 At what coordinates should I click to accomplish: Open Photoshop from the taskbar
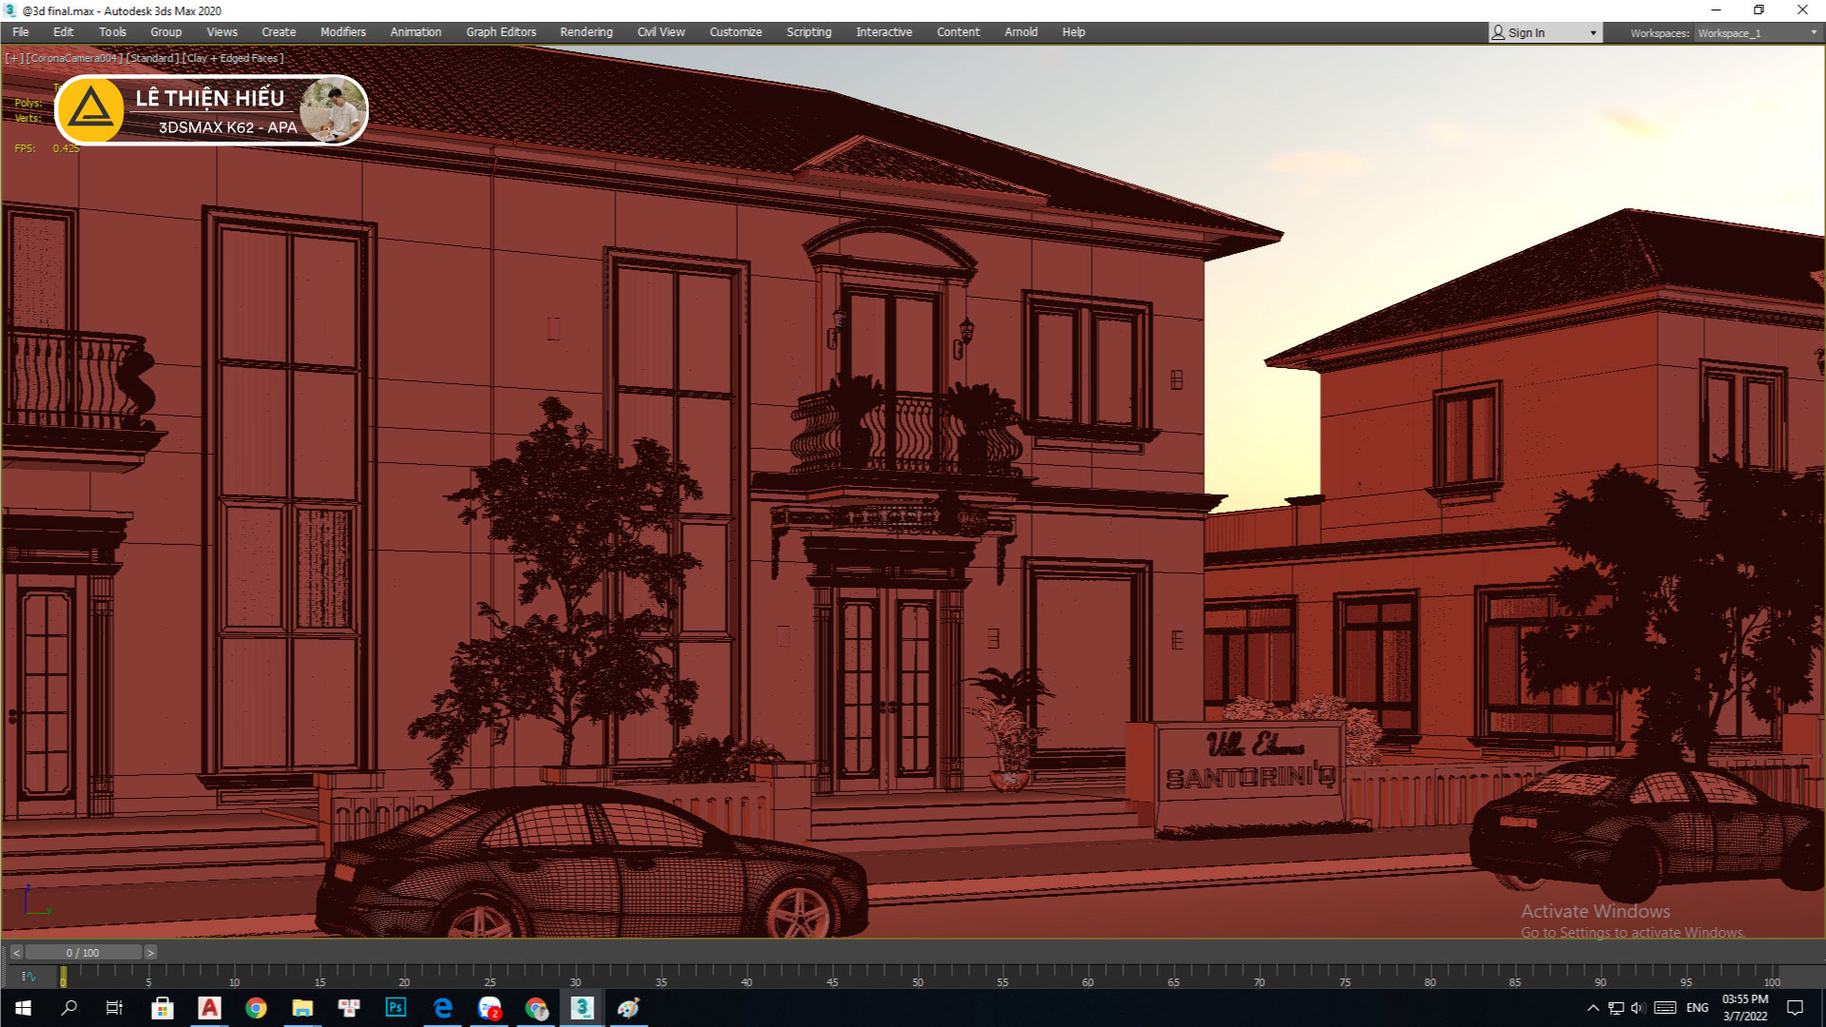pyautogui.click(x=396, y=1007)
